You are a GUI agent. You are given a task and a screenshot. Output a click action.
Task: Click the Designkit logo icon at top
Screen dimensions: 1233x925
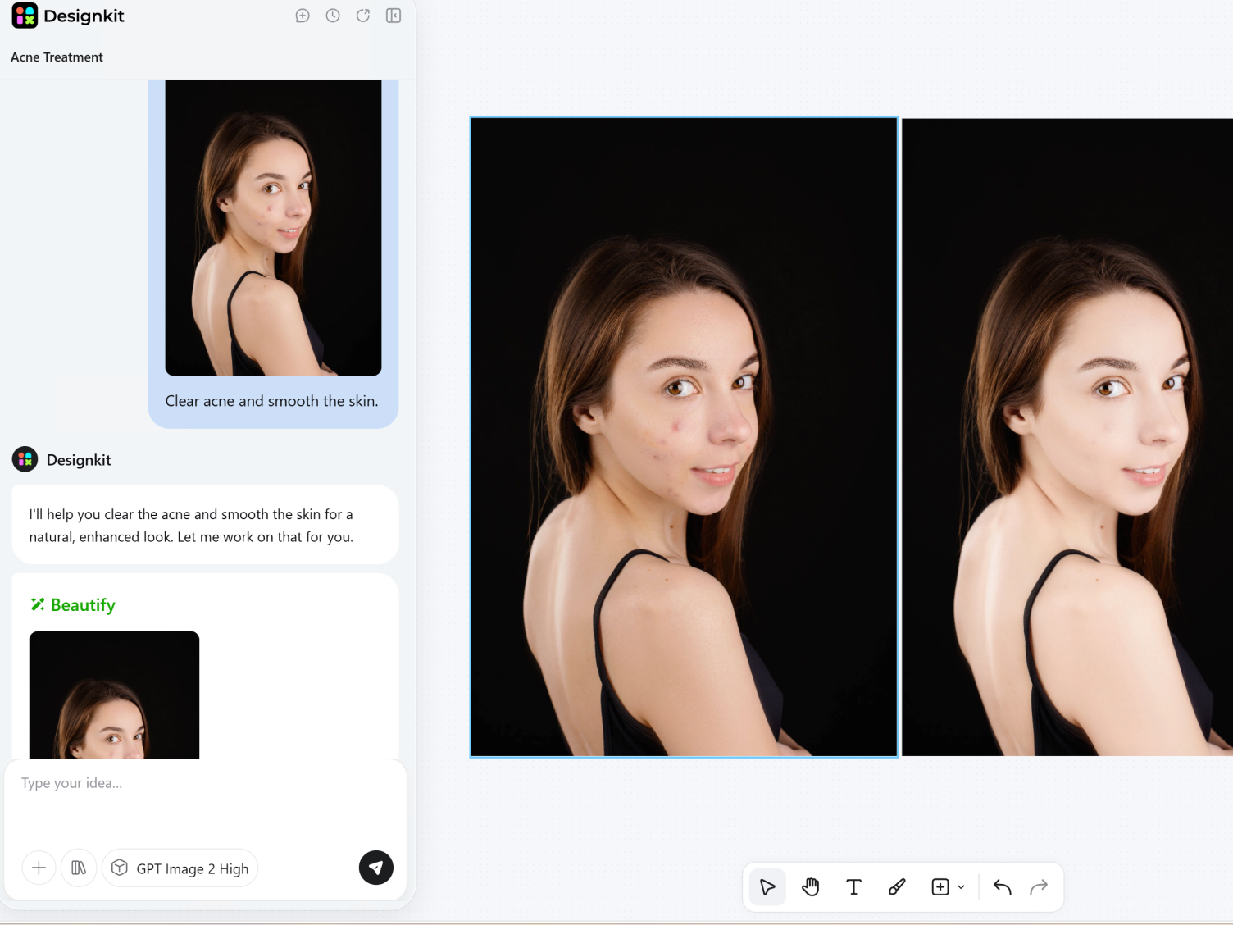[25, 16]
